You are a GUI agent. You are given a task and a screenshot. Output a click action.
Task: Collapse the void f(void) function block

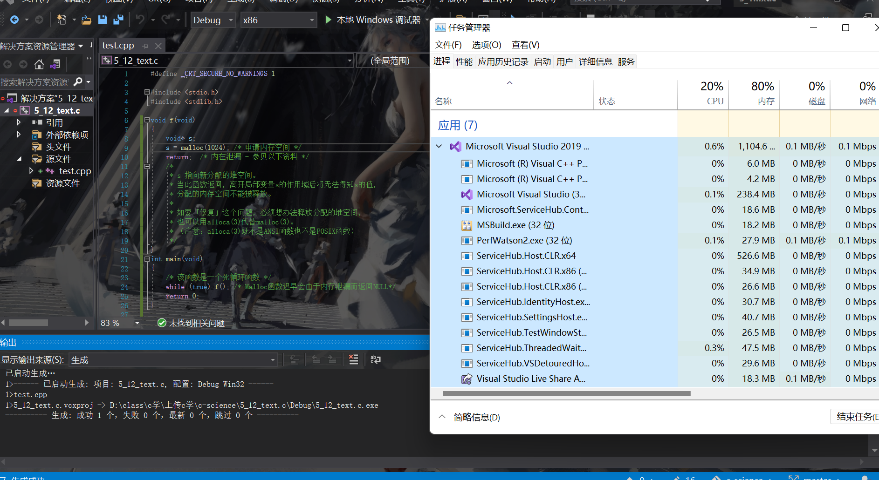tap(147, 120)
